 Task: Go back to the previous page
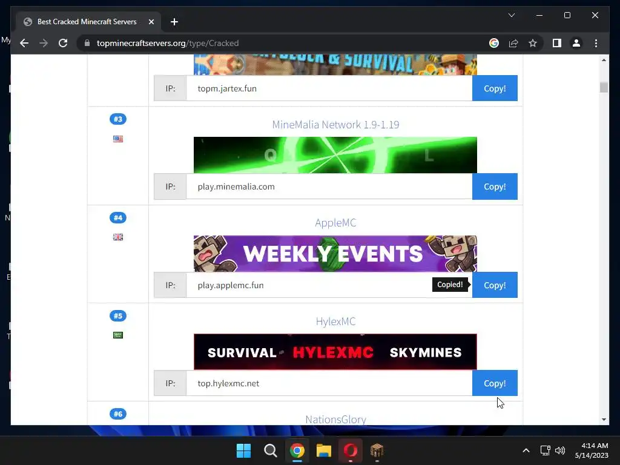tap(24, 43)
